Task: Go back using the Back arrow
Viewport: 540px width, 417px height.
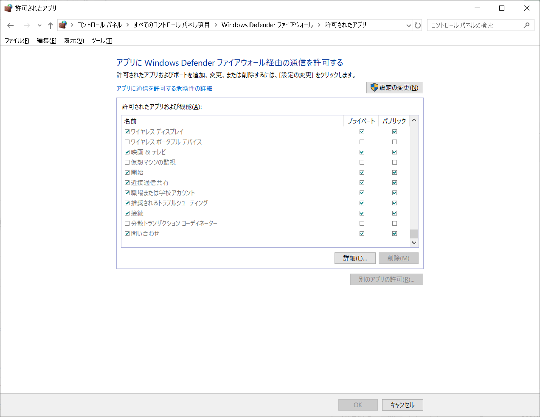Action: 11,25
